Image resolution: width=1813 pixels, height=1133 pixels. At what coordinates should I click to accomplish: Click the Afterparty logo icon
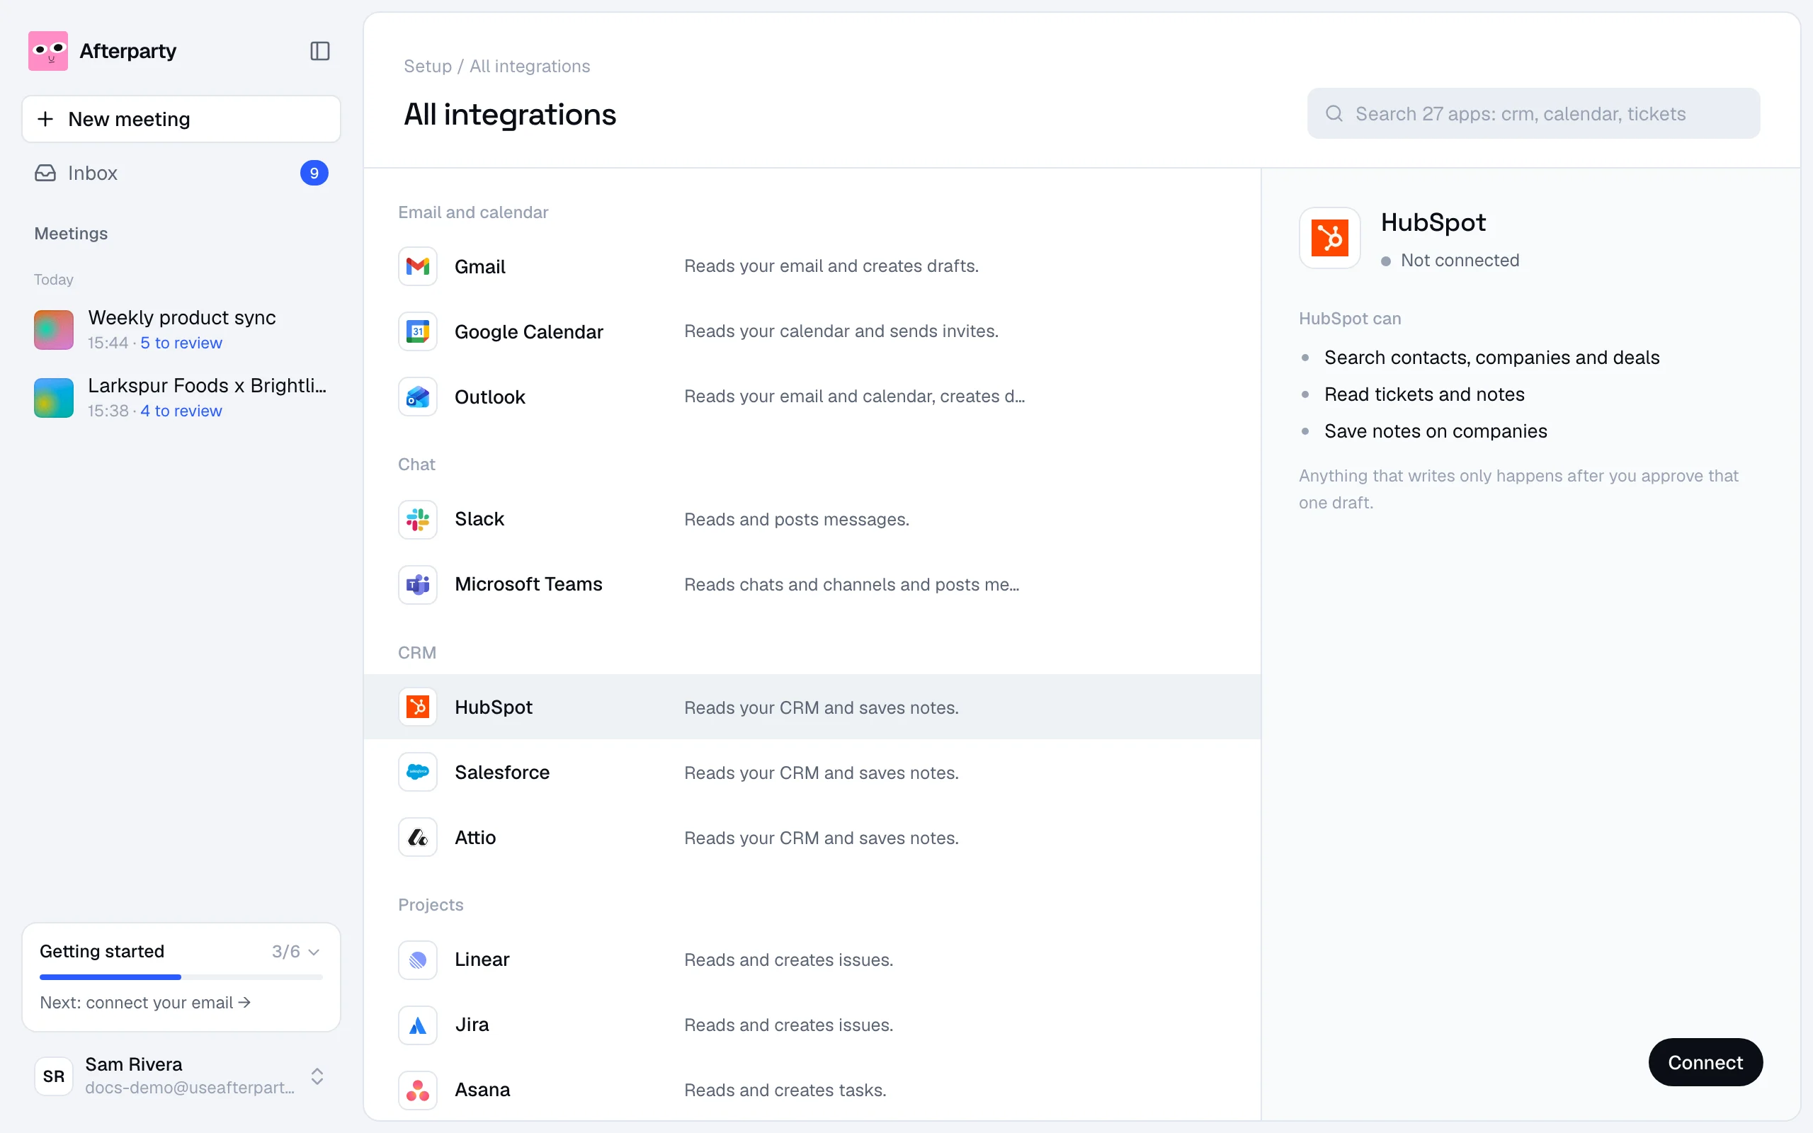coord(48,51)
